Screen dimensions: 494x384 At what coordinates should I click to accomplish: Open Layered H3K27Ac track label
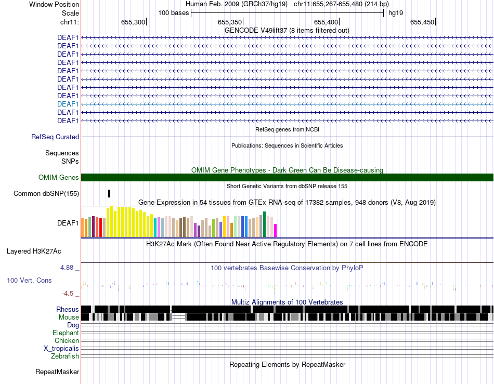point(34,251)
